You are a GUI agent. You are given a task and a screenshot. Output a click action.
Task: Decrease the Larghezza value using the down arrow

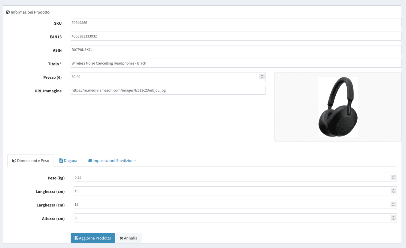393,206
